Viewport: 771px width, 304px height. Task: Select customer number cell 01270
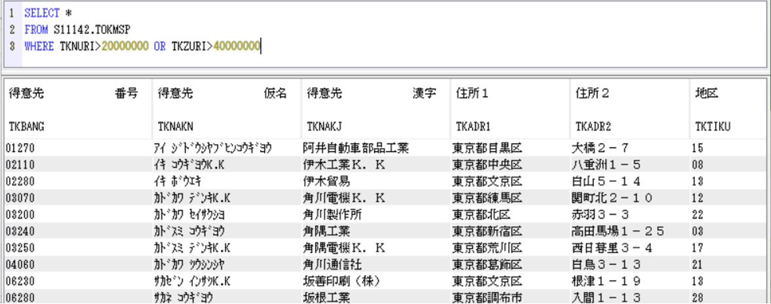tap(20, 147)
